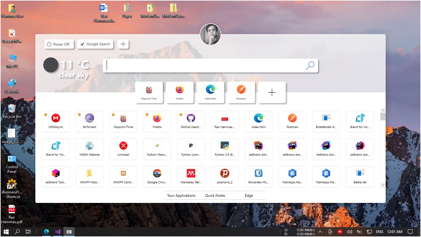The image size is (421, 237).
Task: Add a pinned shortcut with the plus tile
Action: pyautogui.click(x=272, y=92)
